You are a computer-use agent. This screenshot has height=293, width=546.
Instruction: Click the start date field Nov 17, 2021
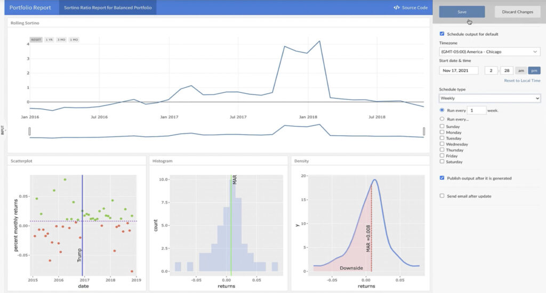click(x=459, y=70)
